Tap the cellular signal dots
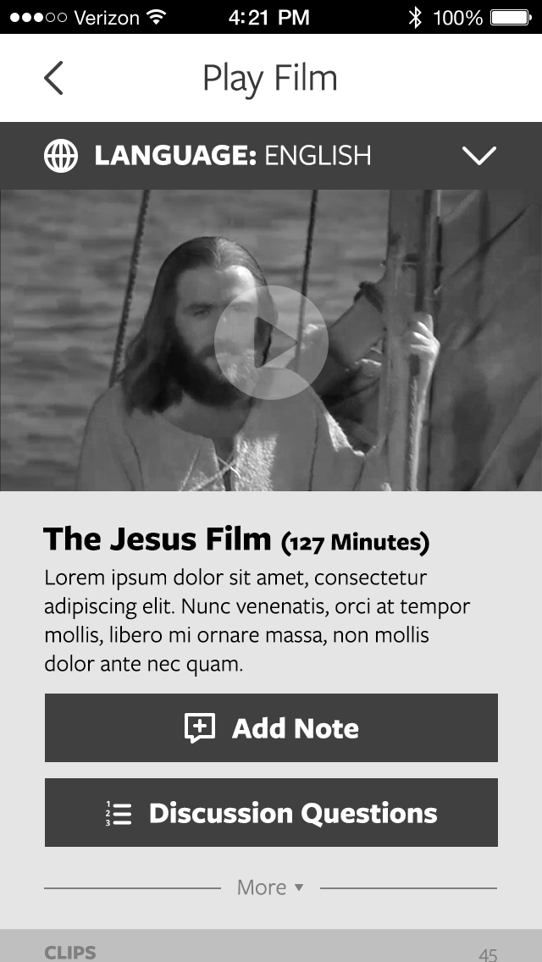 38,17
